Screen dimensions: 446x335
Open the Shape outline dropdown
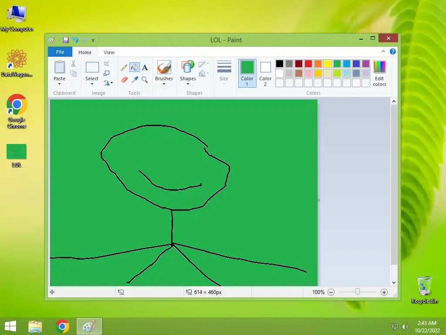point(204,64)
